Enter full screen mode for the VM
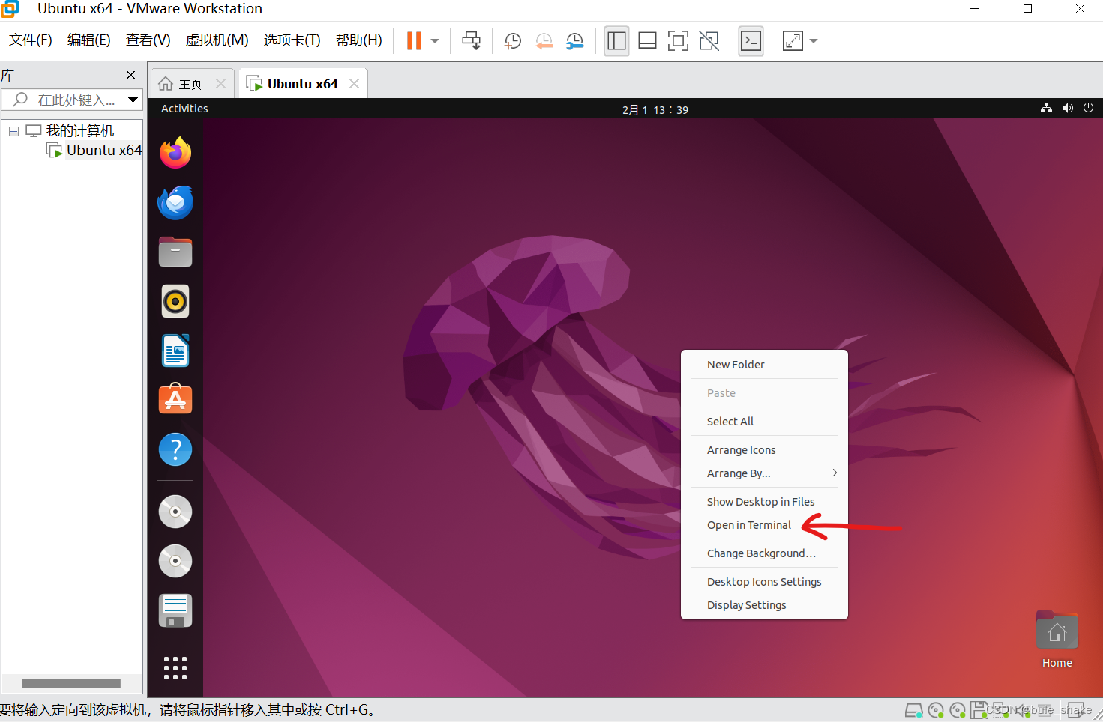The image size is (1103, 722). pyautogui.click(x=678, y=41)
